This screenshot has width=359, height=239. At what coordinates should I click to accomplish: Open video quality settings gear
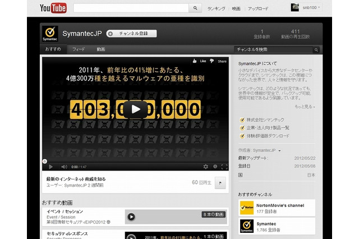206,167
